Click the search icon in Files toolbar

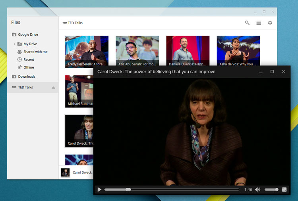tap(247, 23)
